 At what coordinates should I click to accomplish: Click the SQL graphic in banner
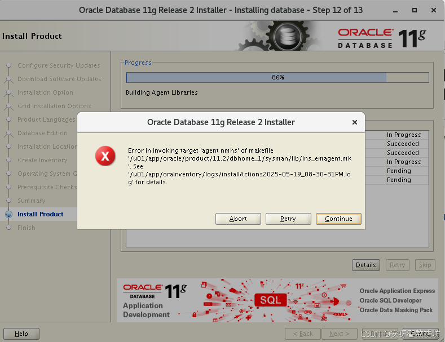(x=271, y=300)
